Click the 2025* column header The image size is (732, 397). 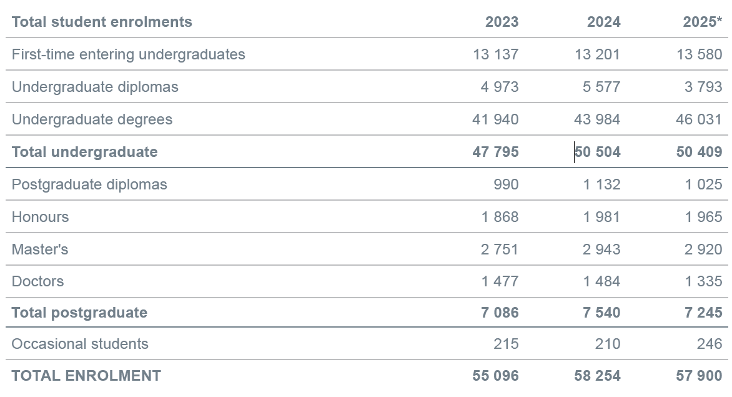pyautogui.click(x=702, y=22)
